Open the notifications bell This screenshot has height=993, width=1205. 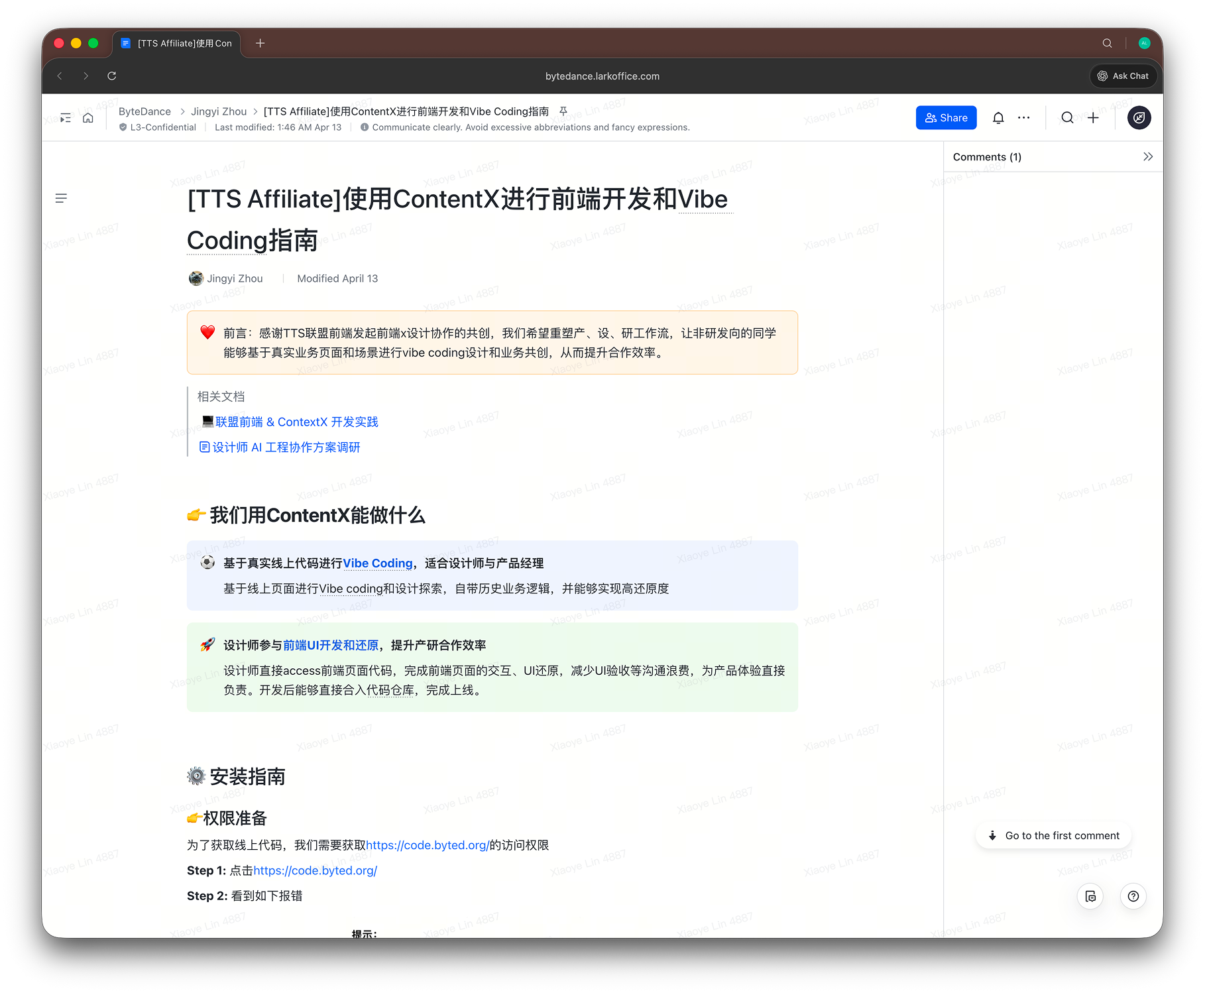click(998, 118)
